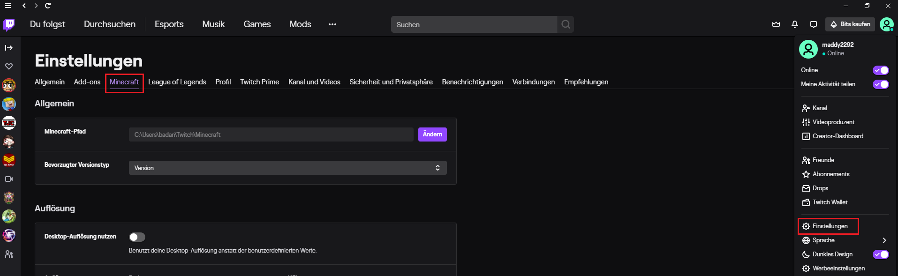Click the page refresh icon
The image size is (898, 276).
tap(48, 6)
